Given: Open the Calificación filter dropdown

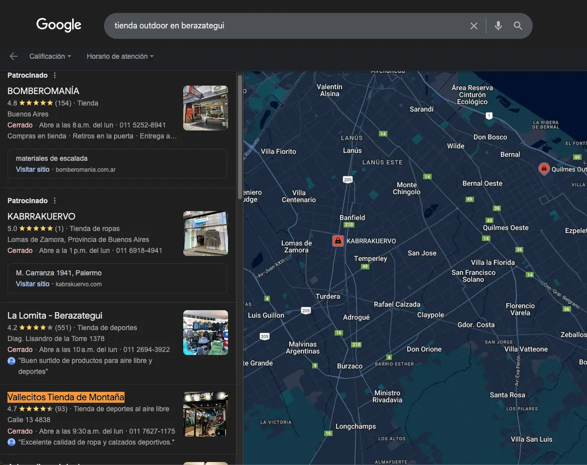Looking at the screenshot, I should [x=50, y=56].
